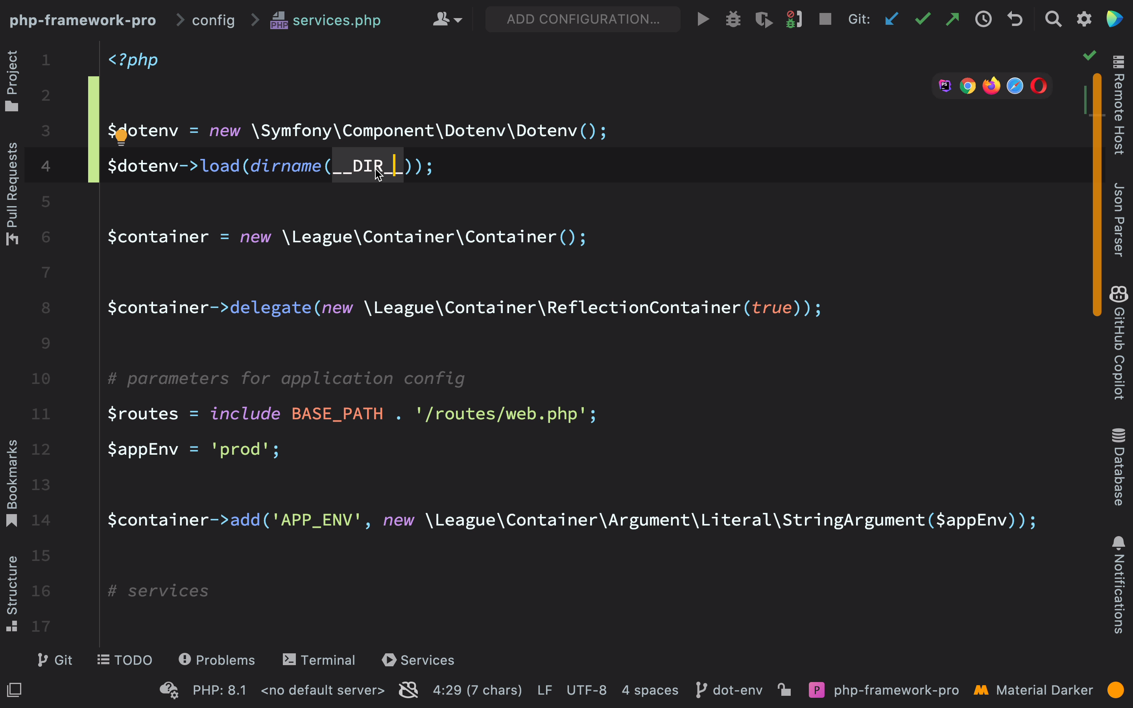Change LF line separator

tap(544, 690)
